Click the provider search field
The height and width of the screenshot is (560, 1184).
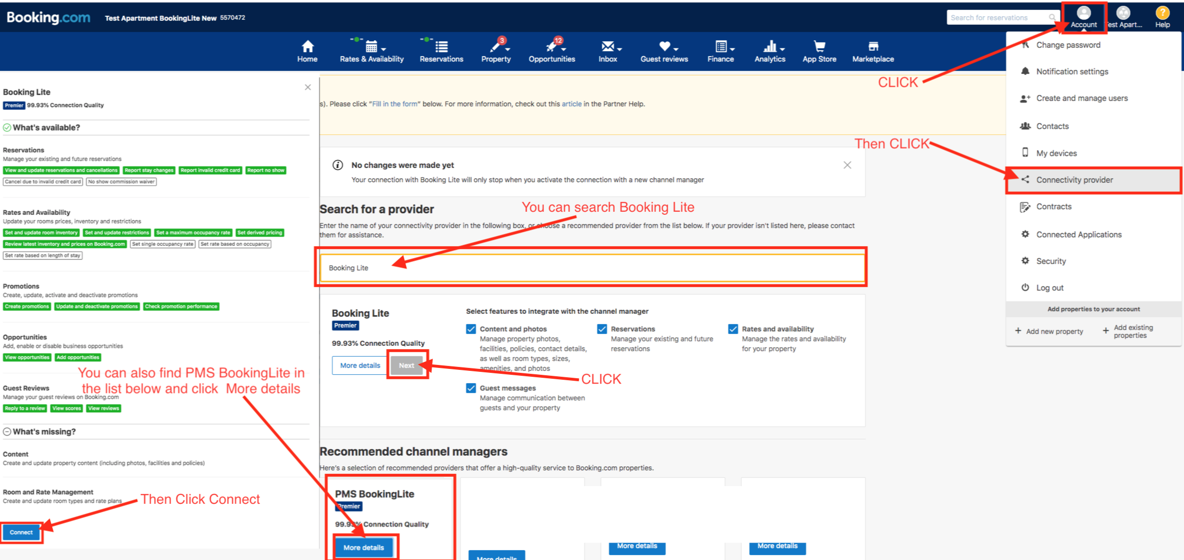[x=592, y=268]
